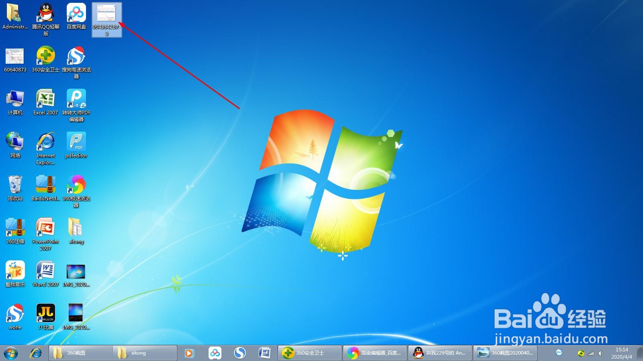
Task: Open the Word taskbar icon
Action: pos(265,353)
